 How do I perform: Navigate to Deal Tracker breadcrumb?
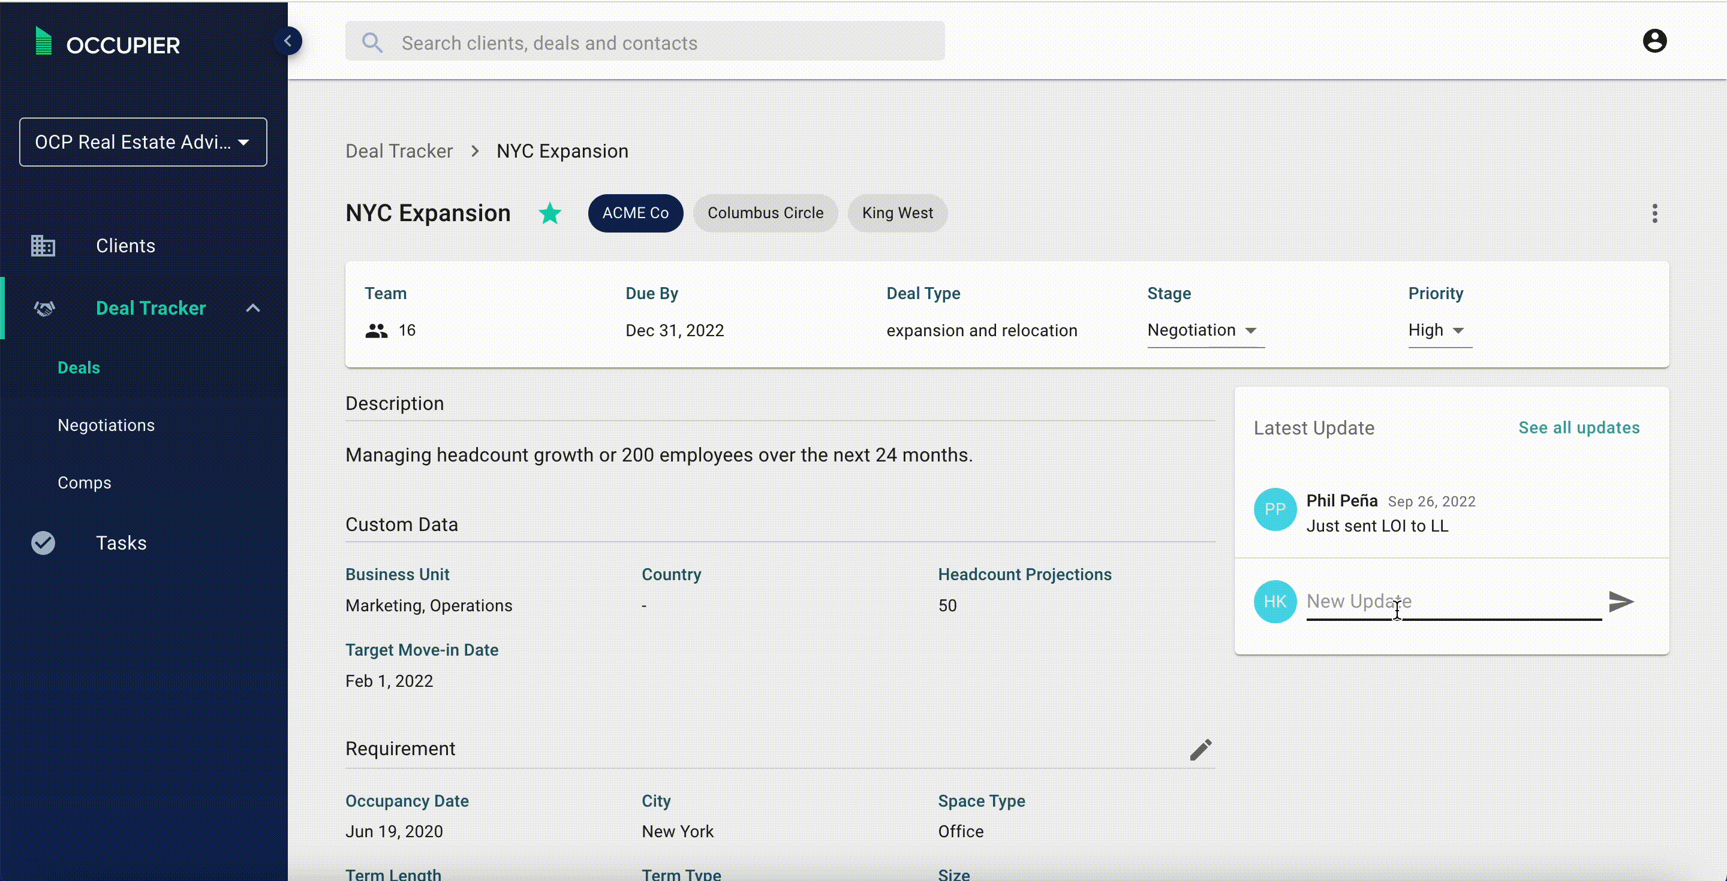tap(399, 152)
